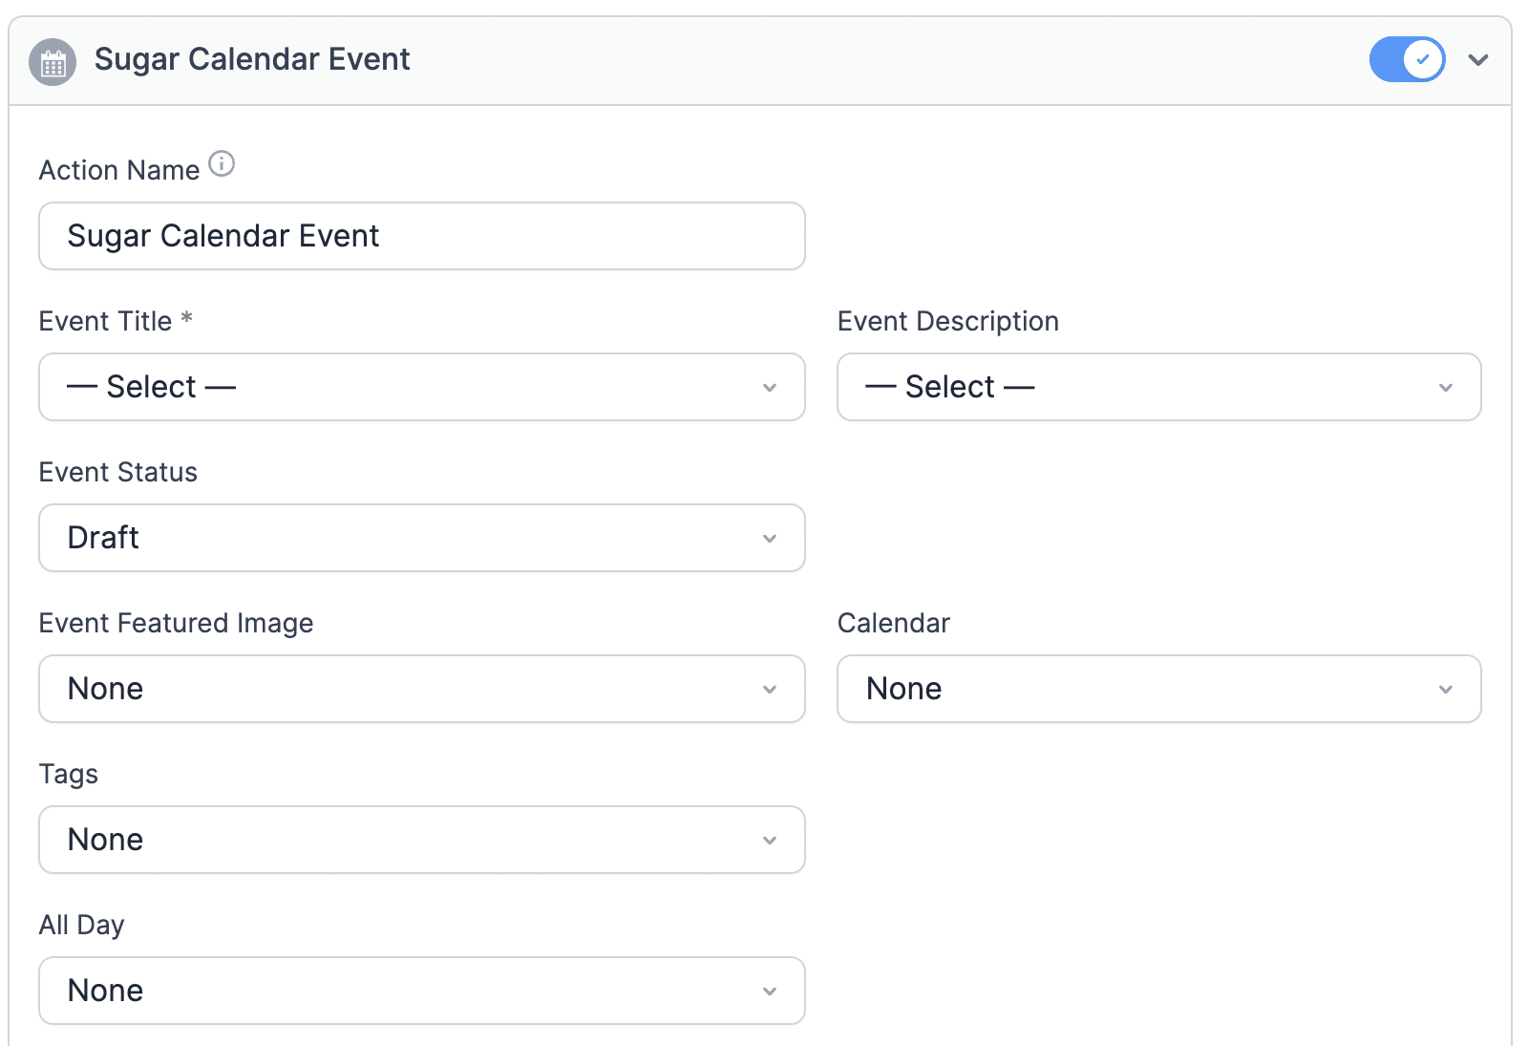1528x1046 pixels.
Task: Click the info icon beside Action Name
Action: tap(222, 164)
